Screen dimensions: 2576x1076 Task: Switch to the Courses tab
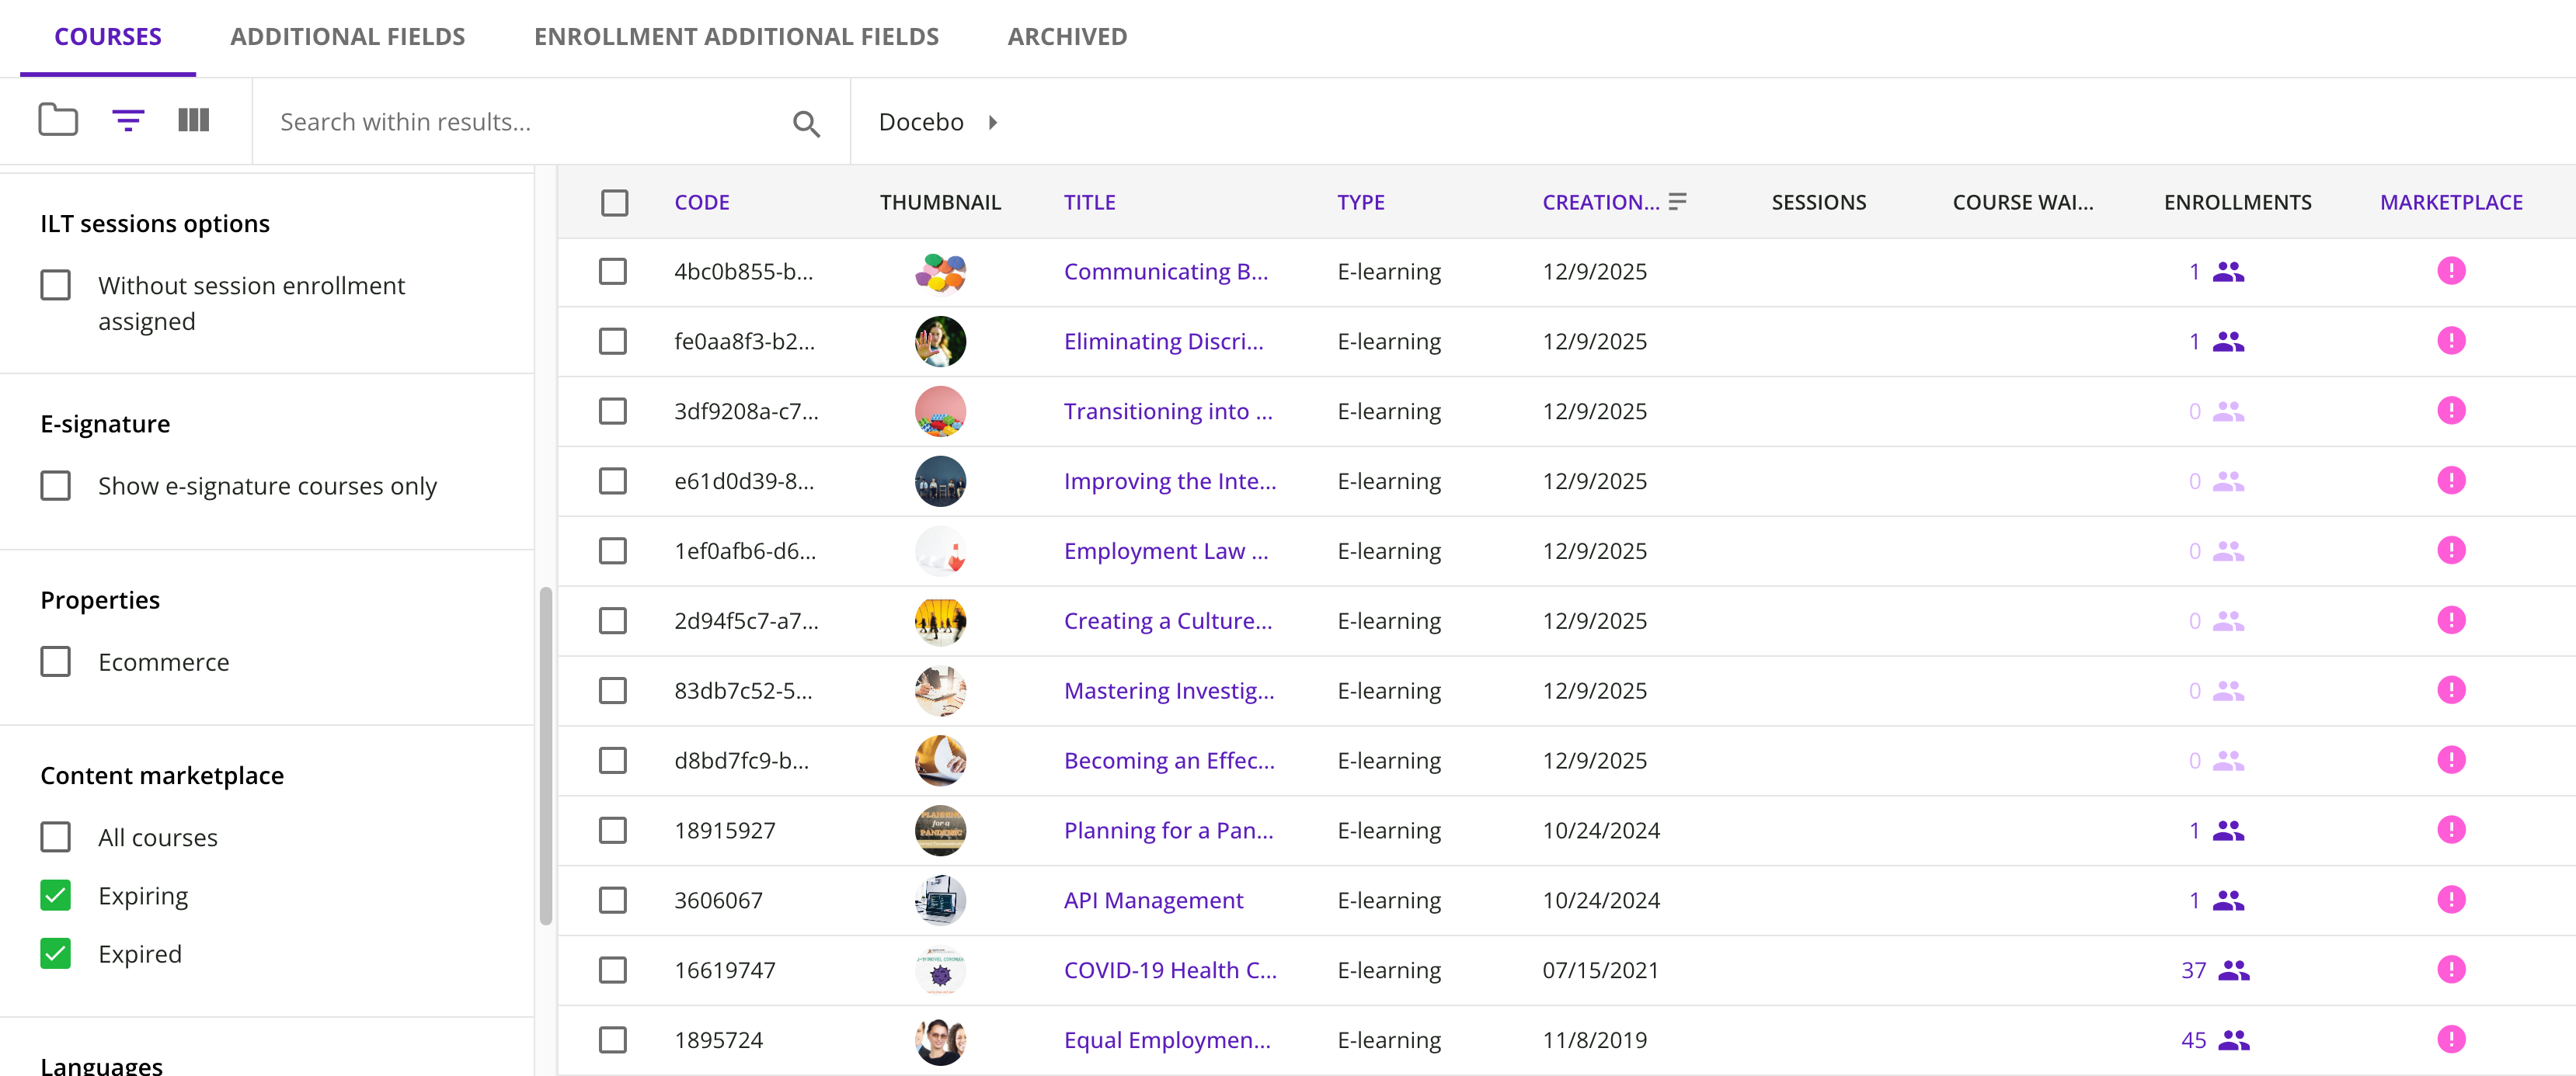click(108, 37)
